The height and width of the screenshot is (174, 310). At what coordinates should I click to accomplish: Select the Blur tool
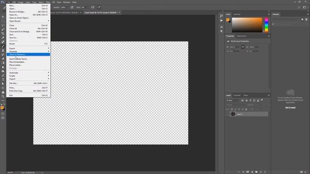point(3,67)
